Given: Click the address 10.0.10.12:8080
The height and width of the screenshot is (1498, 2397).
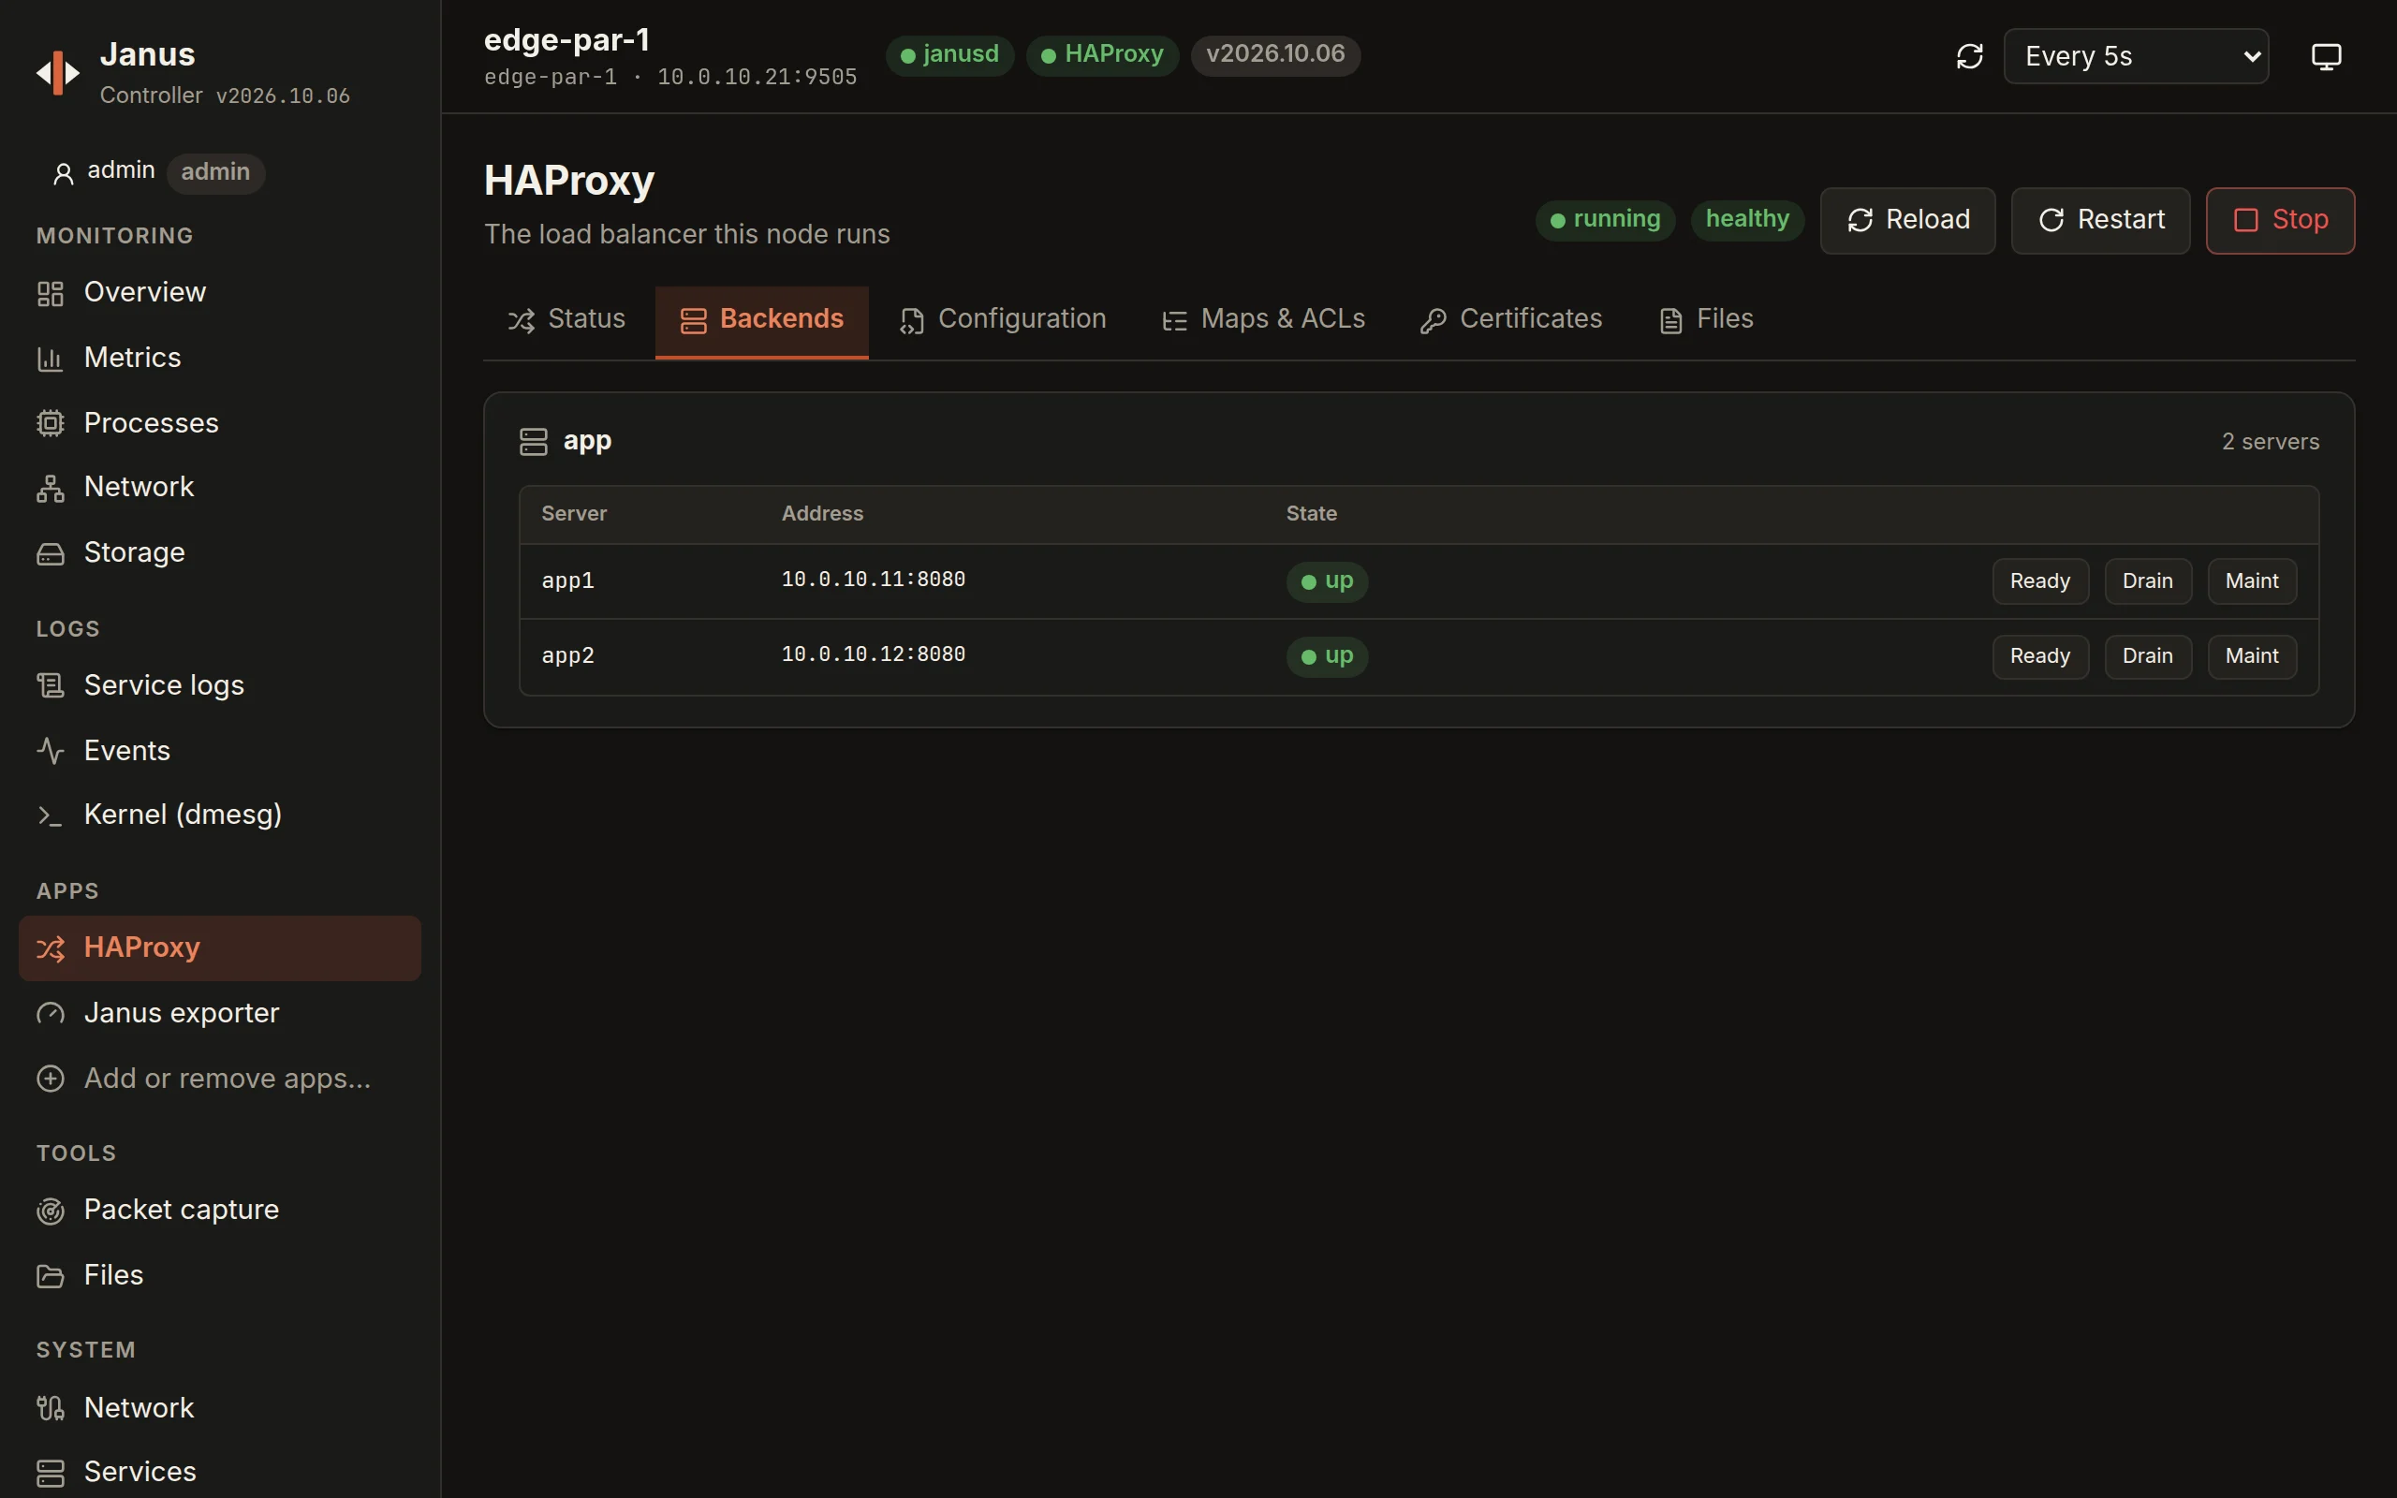Looking at the screenshot, I should [x=873, y=654].
